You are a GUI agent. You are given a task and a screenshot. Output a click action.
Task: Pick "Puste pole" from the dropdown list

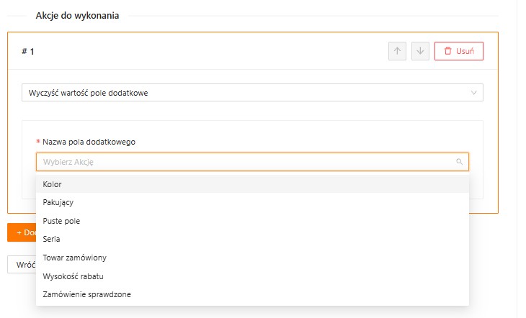pyautogui.click(x=61, y=221)
